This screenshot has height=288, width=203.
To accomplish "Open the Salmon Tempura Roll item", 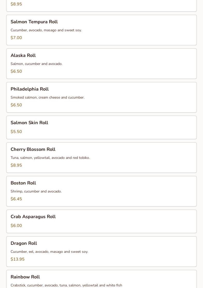I will click(x=34, y=22).
